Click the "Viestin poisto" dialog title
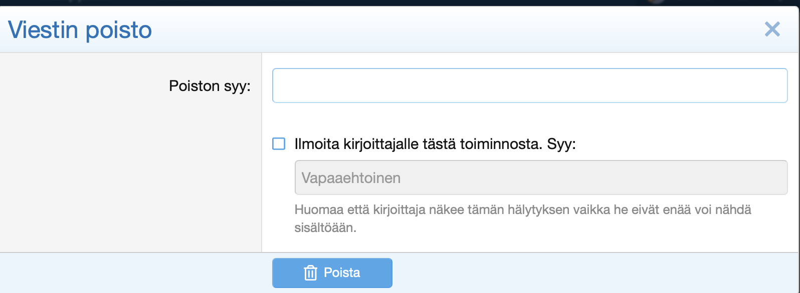Viewport: 800px width, 293px height. click(x=80, y=30)
